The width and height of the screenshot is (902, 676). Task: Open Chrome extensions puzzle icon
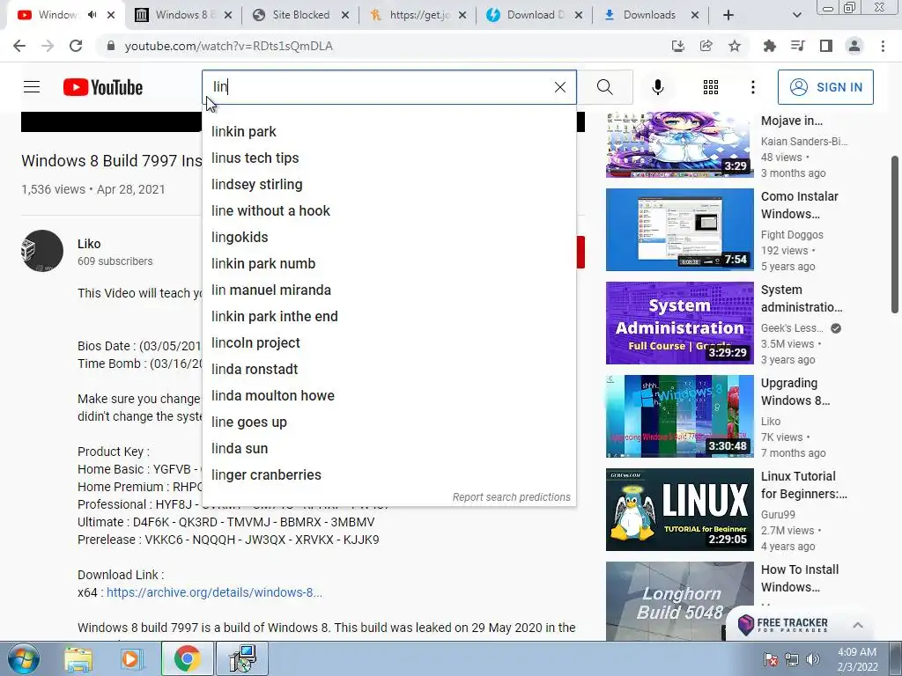point(769,46)
